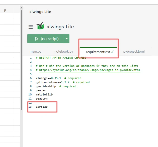Click the vertical scrollbar thumb beside the sheet

(21, 60)
